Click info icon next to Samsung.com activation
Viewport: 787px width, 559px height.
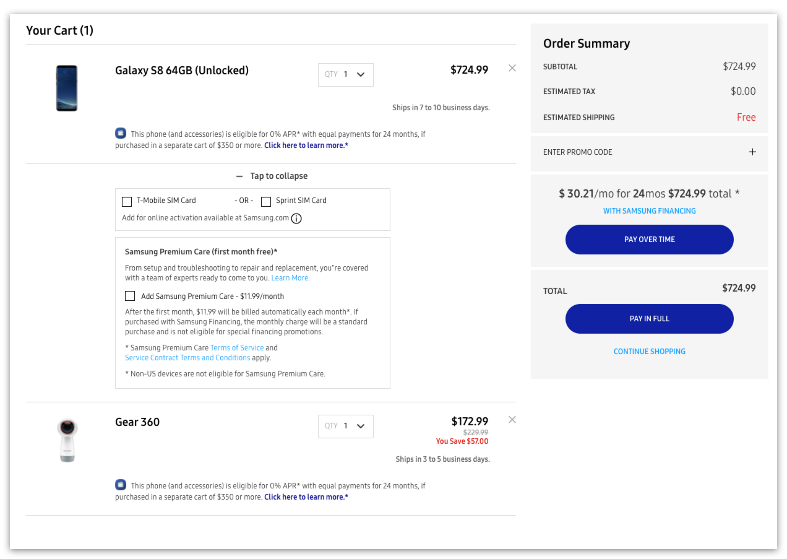(x=296, y=219)
